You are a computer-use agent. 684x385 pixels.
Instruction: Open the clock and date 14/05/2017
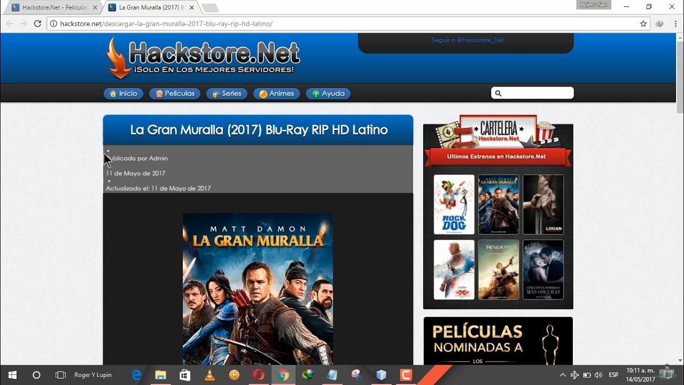(640, 375)
